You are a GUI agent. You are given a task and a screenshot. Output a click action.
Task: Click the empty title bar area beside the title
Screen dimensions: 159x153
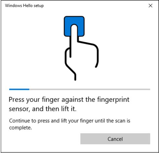pos(95,6)
